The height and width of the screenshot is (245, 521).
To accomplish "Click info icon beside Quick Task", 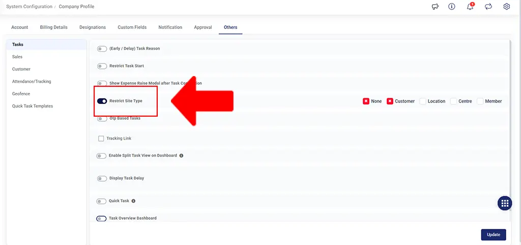I will coord(133,201).
